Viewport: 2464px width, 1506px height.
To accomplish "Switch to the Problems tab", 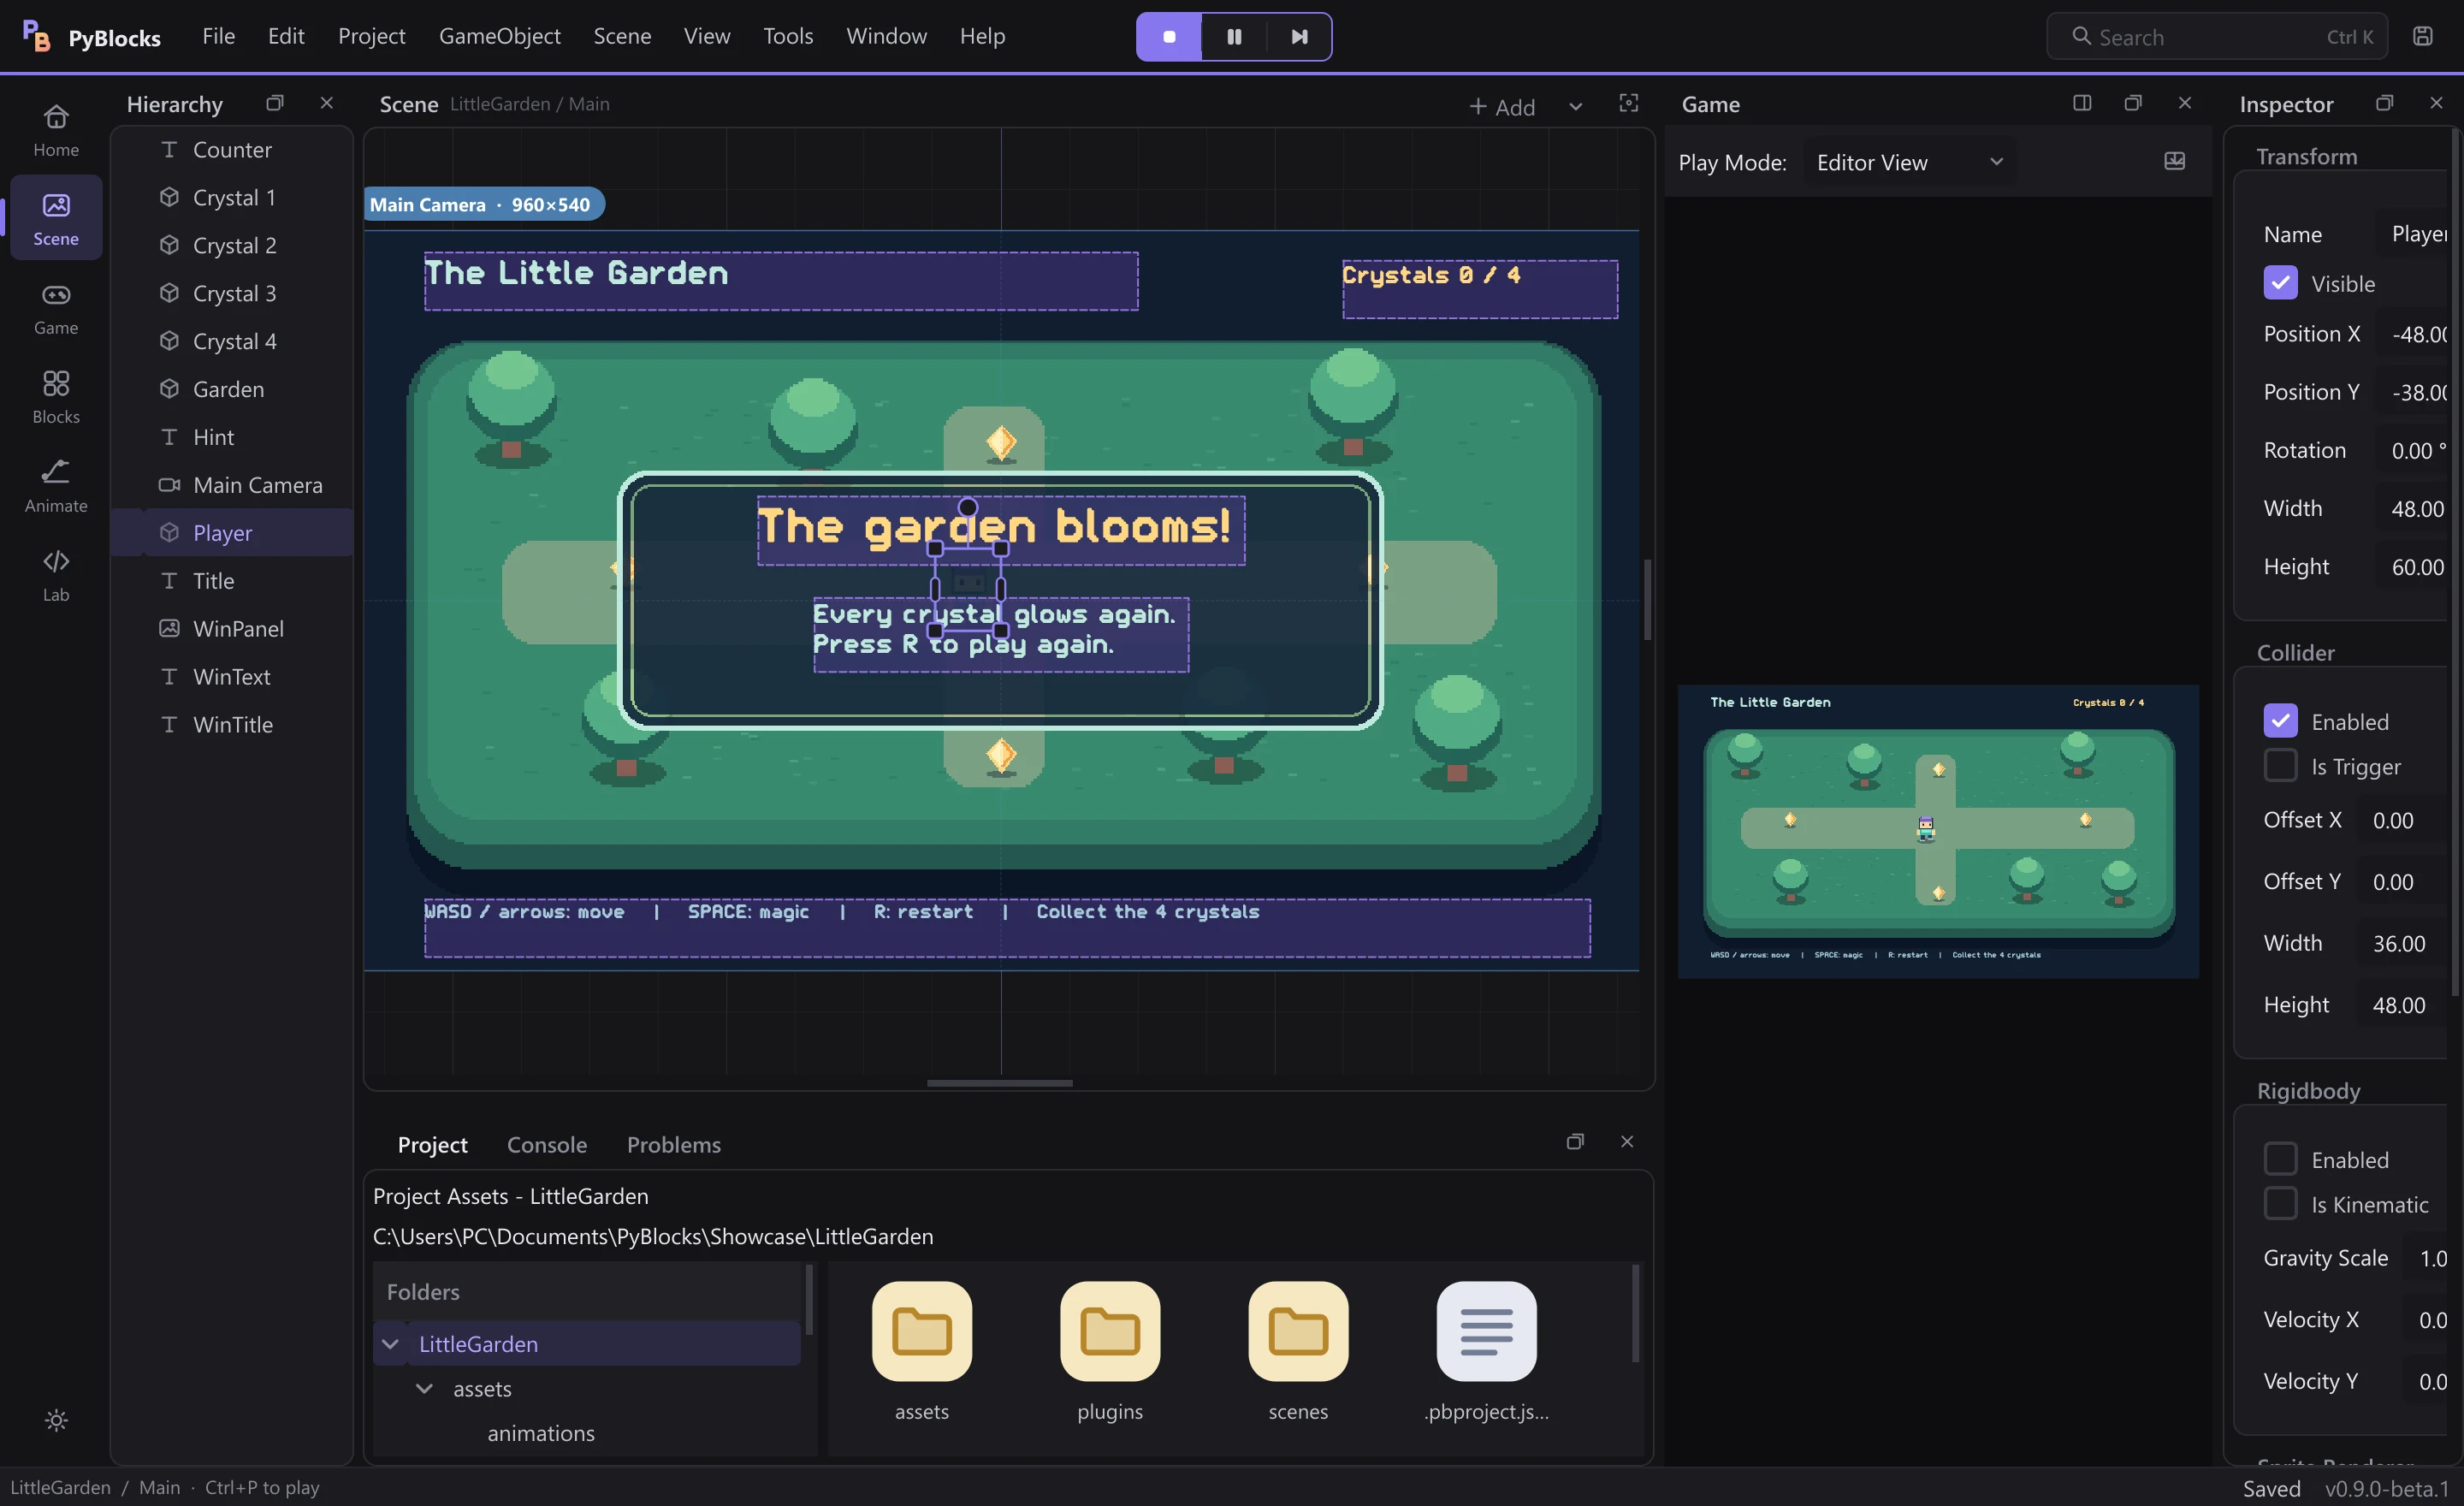I will pos(674,1145).
